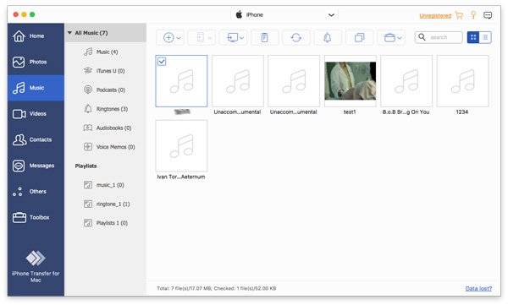This screenshot has width=508, height=305.
Task: Open the Photos section in sidebar
Action: pyautogui.click(x=36, y=62)
